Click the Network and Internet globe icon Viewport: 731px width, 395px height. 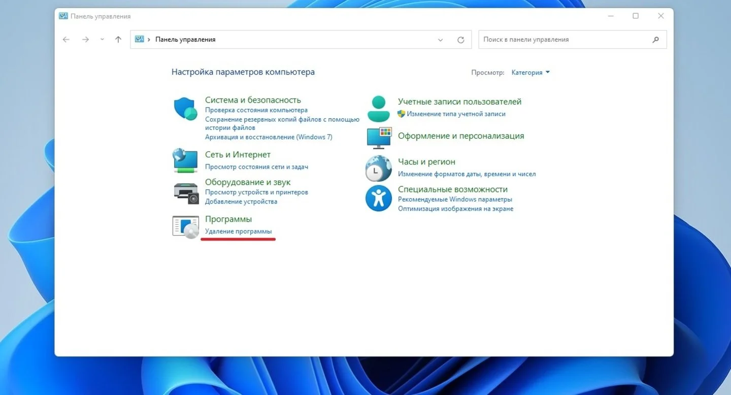pyautogui.click(x=185, y=160)
